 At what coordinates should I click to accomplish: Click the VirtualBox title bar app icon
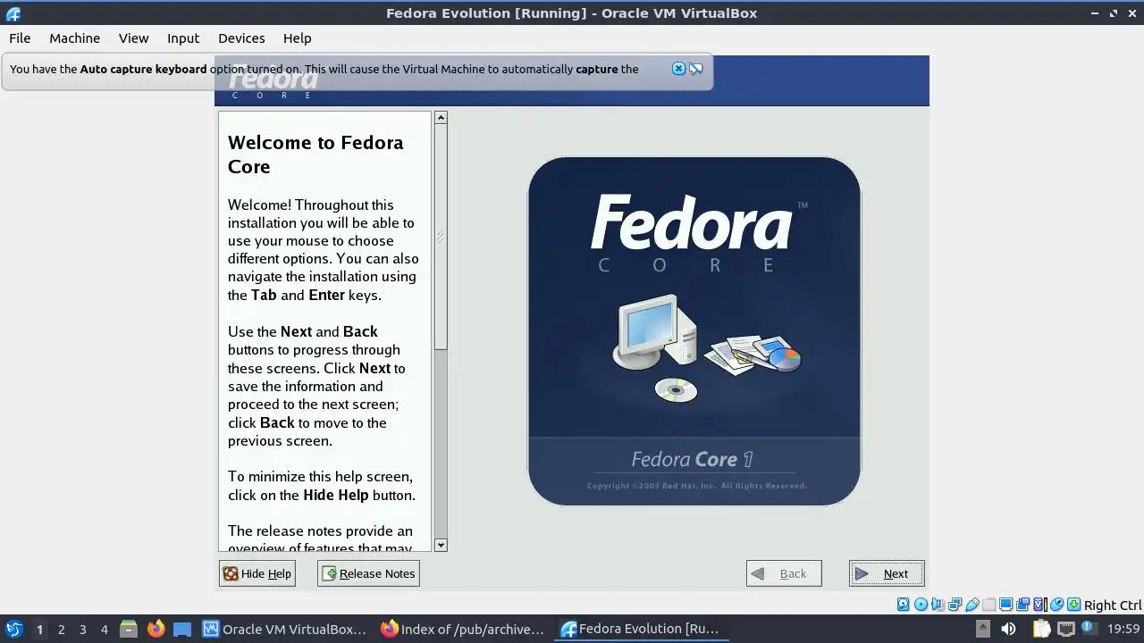pos(13,13)
